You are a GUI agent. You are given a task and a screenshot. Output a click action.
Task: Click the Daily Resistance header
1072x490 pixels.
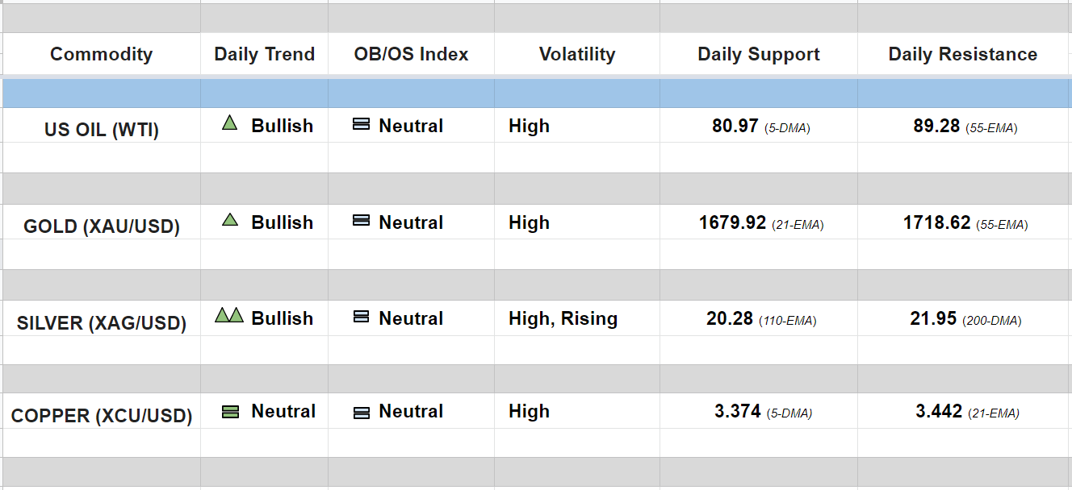click(962, 55)
